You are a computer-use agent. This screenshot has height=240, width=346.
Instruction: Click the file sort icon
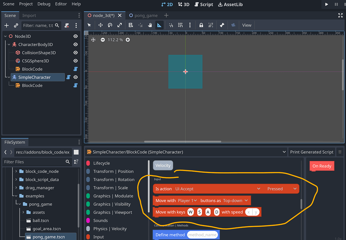(x=76, y=162)
